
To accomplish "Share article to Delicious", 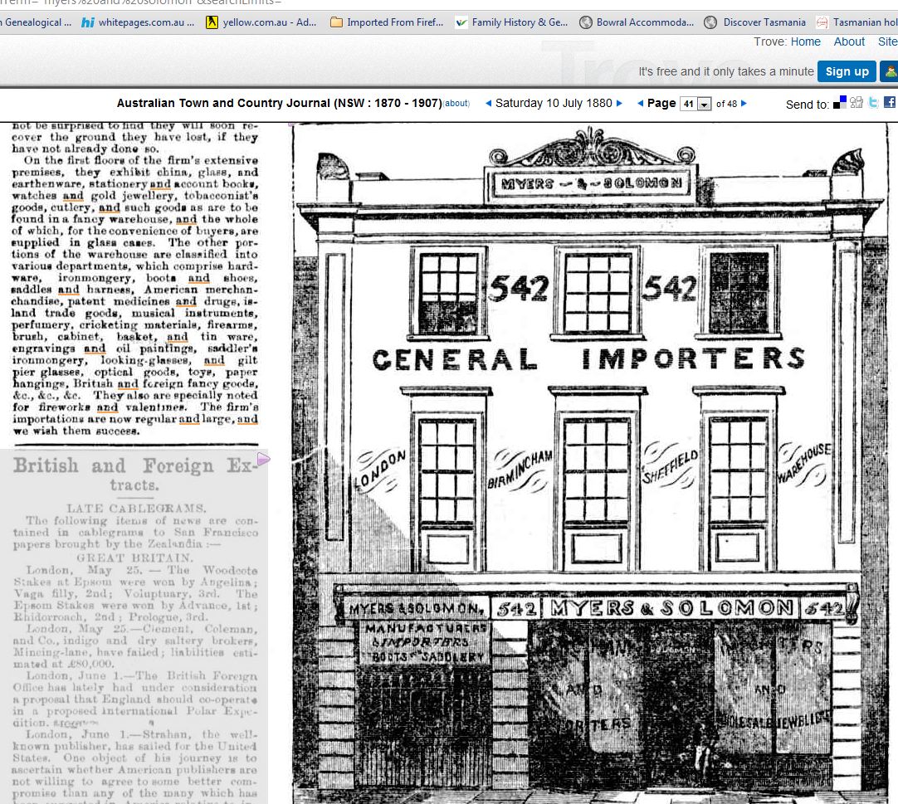I will coord(840,103).
